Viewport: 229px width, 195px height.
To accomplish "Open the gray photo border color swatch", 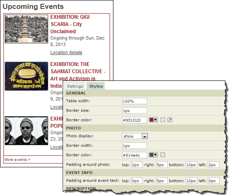I will [x=153, y=155].
